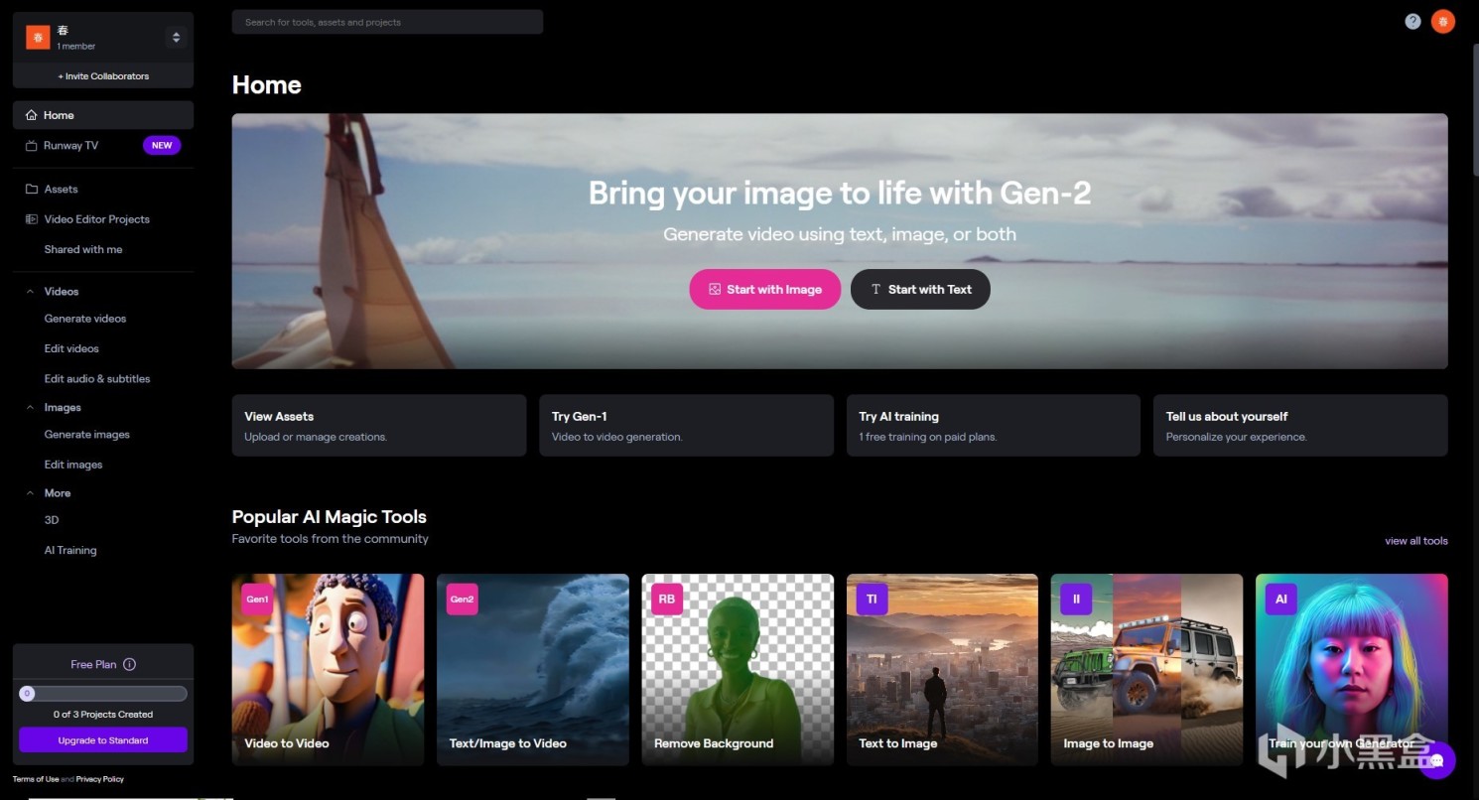The width and height of the screenshot is (1479, 800).
Task: Click the Home house icon in sidebar
Action: (x=32, y=115)
